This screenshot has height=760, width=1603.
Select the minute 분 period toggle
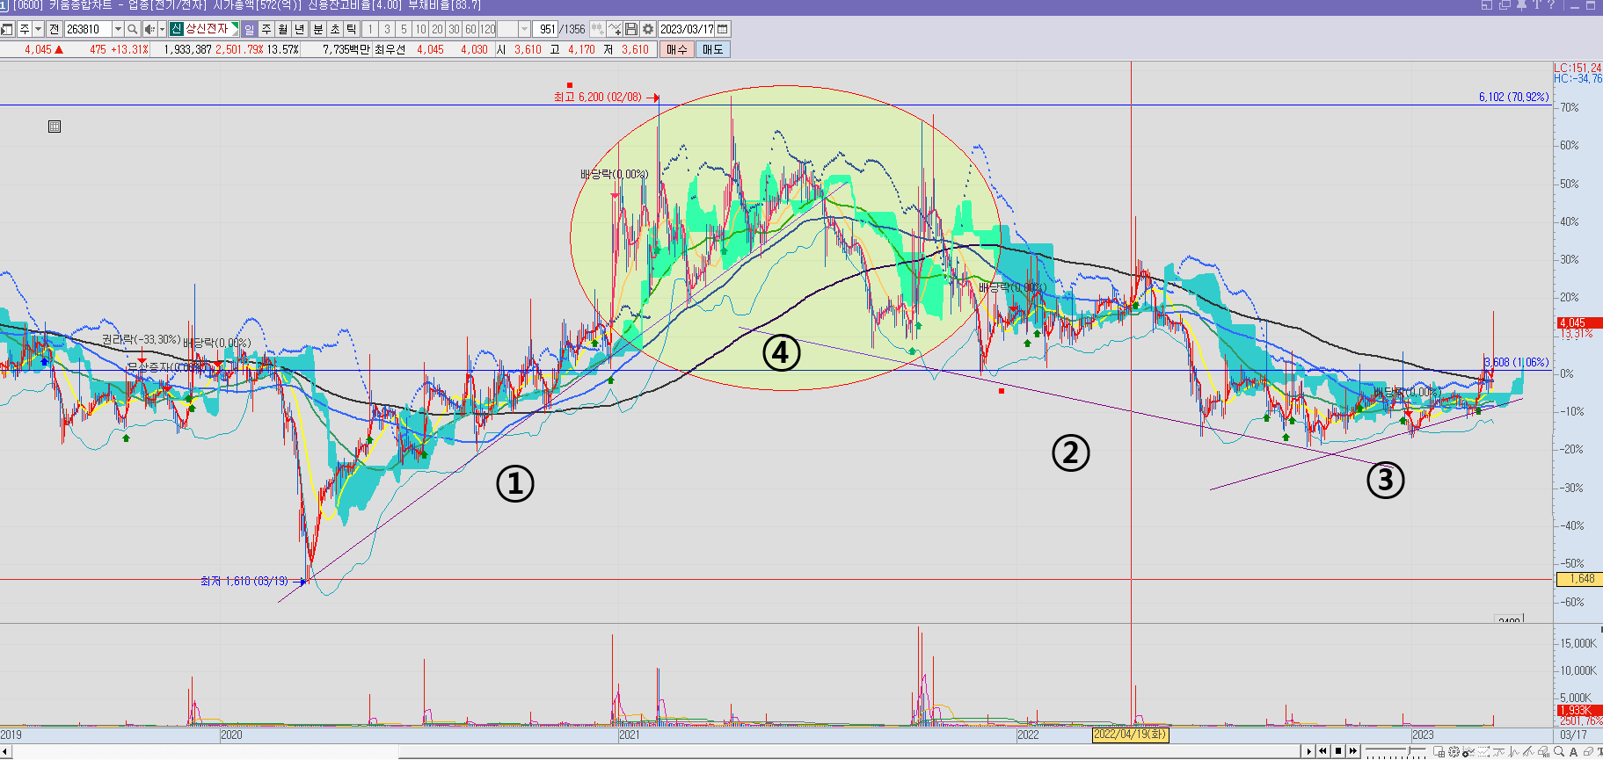[x=318, y=29]
